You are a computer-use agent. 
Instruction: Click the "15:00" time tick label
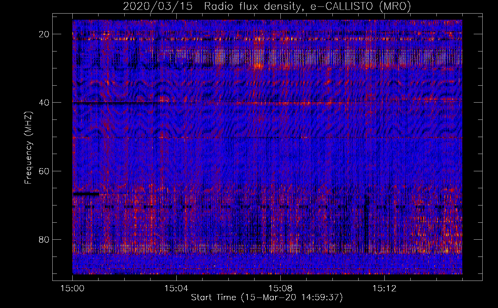73,289
